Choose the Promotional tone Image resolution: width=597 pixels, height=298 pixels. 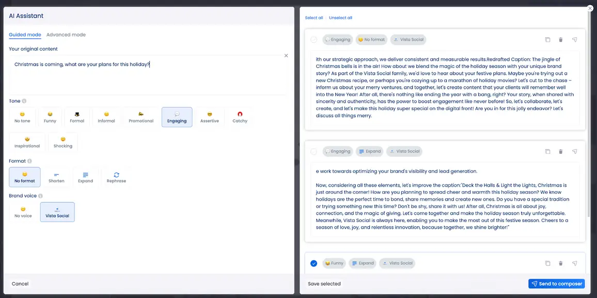[140, 117]
